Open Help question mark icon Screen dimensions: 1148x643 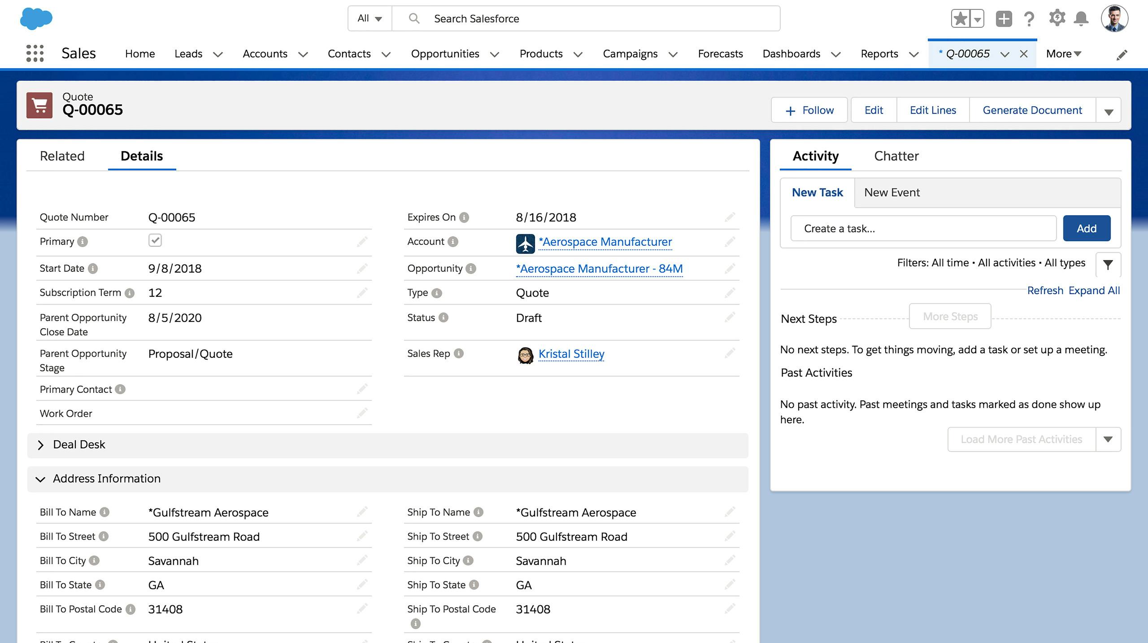(1029, 19)
